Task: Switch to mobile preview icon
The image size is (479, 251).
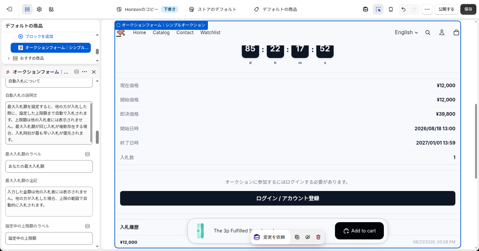Action: (391, 9)
